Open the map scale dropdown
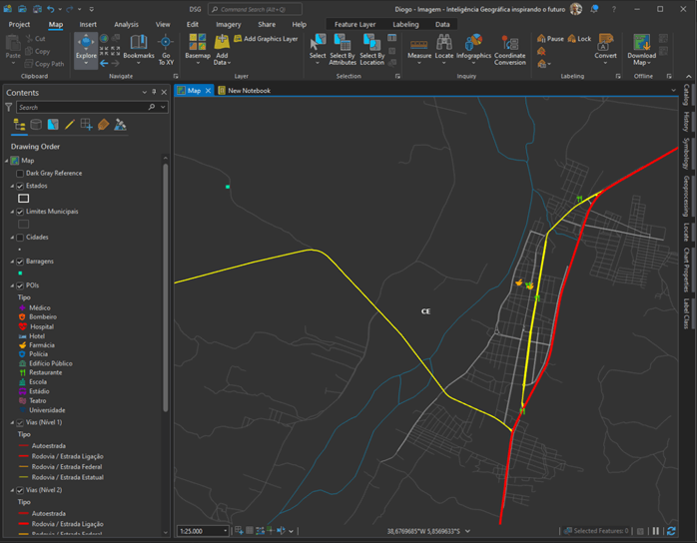Image resolution: width=697 pixels, height=543 pixels. 225,531
